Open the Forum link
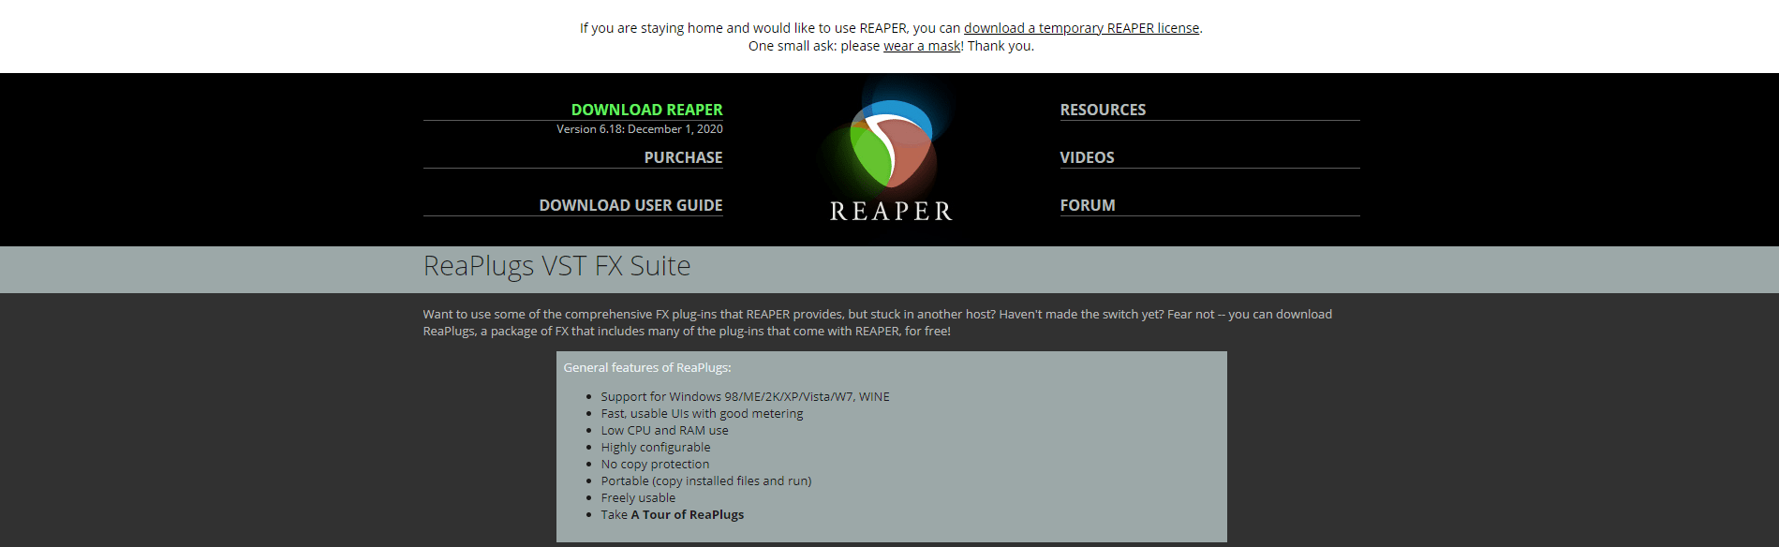The height and width of the screenshot is (547, 1779). [x=1088, y=205]
